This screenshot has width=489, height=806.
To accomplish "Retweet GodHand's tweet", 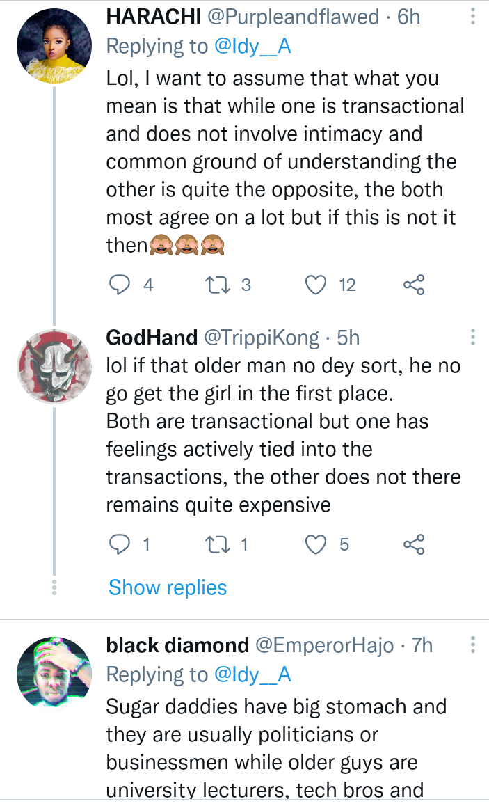I will (x=217, y=544).
